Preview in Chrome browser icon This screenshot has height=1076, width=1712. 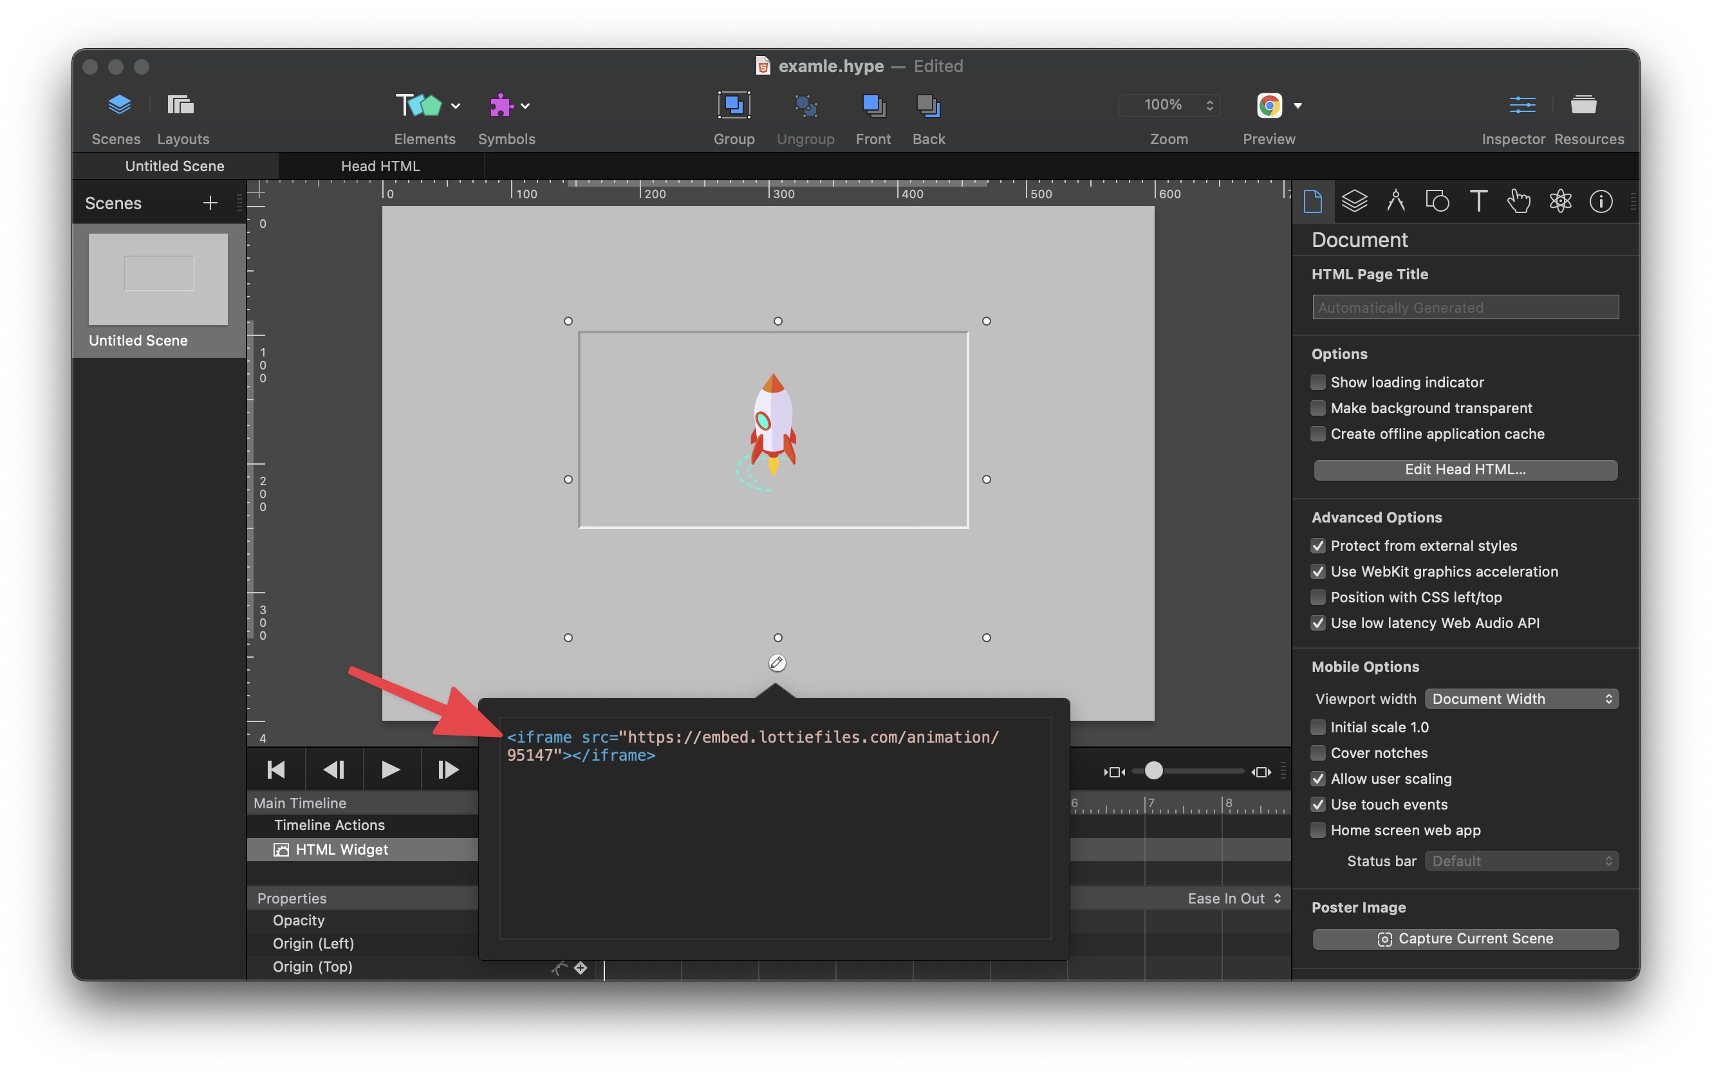coord(1269,105)
